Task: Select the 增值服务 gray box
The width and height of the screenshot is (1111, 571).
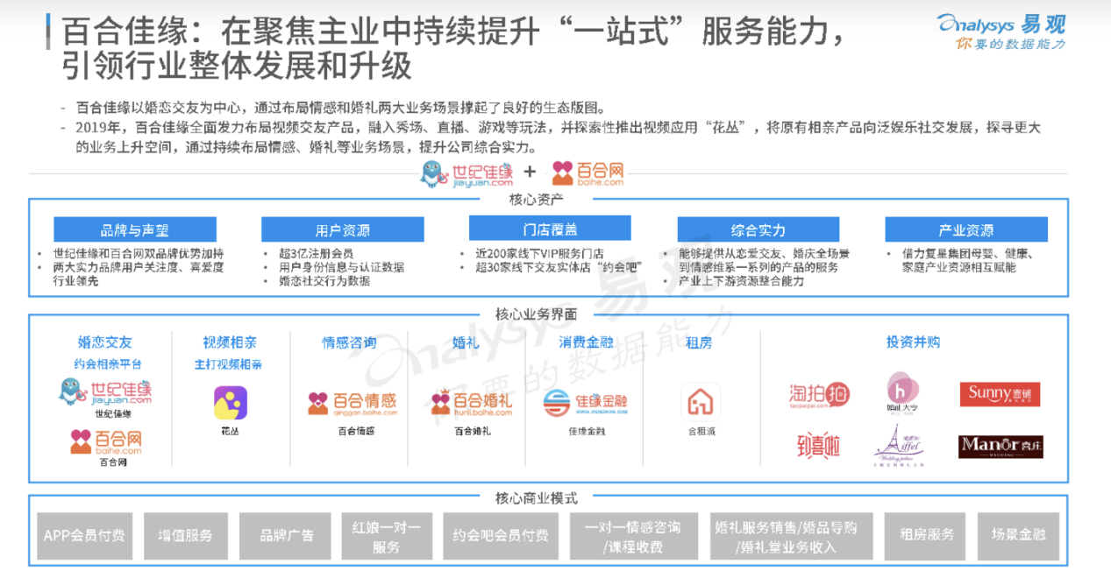Action: pos(185,536)
